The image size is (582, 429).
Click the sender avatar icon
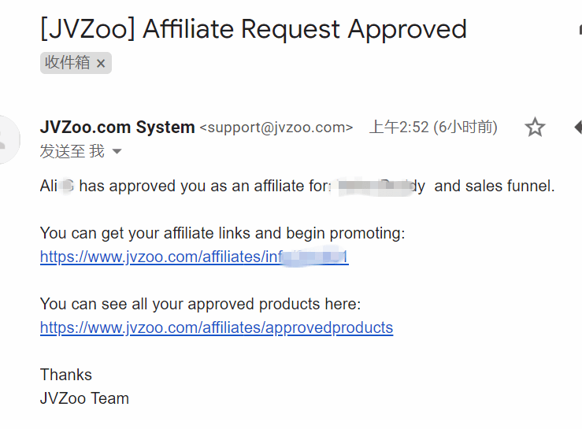pyautogui.click(x=8, y=140)
